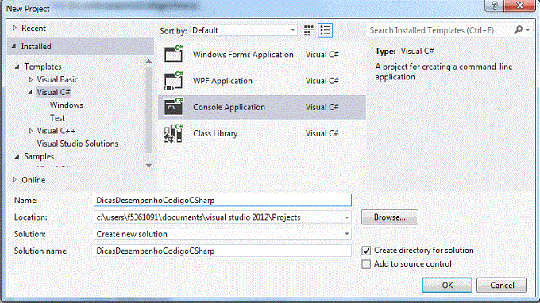Click the Cancel button
Viewport: 540px width, 303px height.
[x=502, y=285]
